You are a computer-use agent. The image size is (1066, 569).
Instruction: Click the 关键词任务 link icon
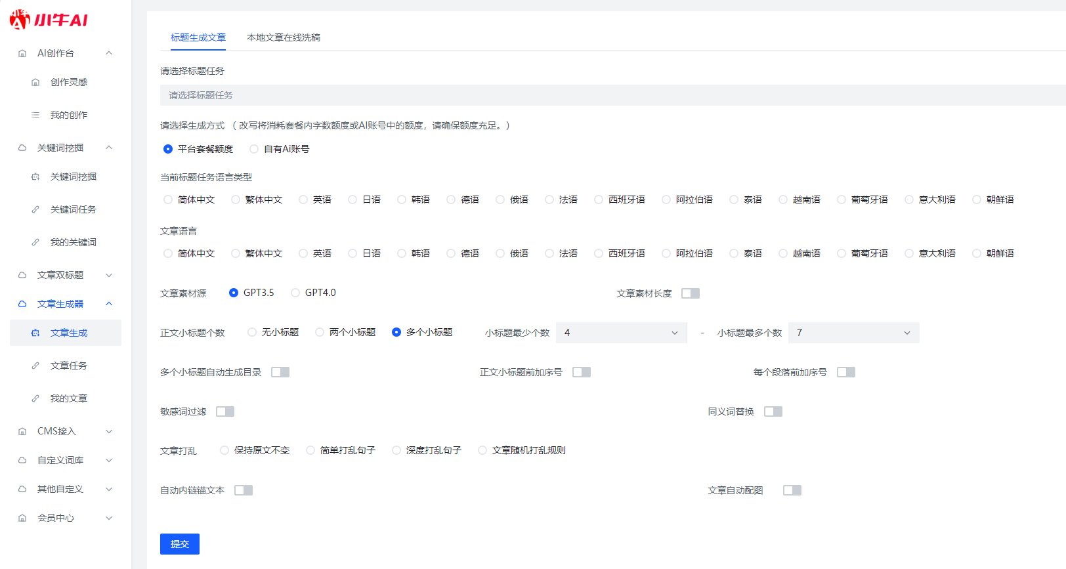point(35,209)
